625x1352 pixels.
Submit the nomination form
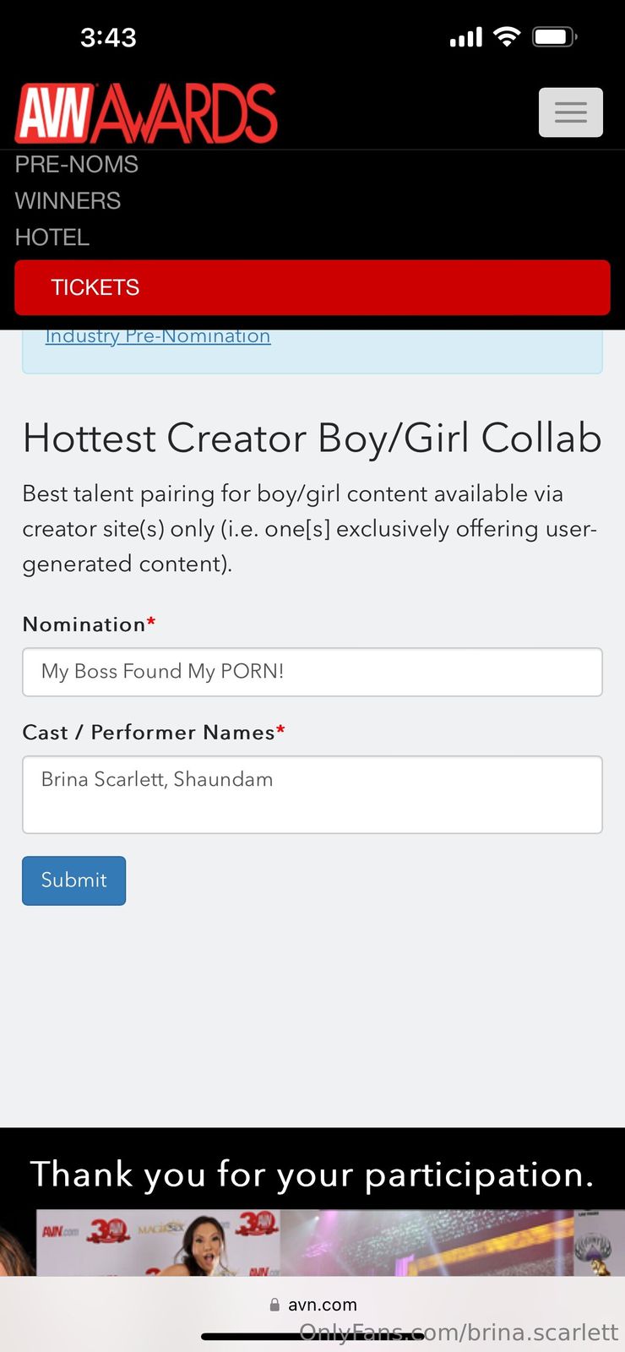click(73, 880)
